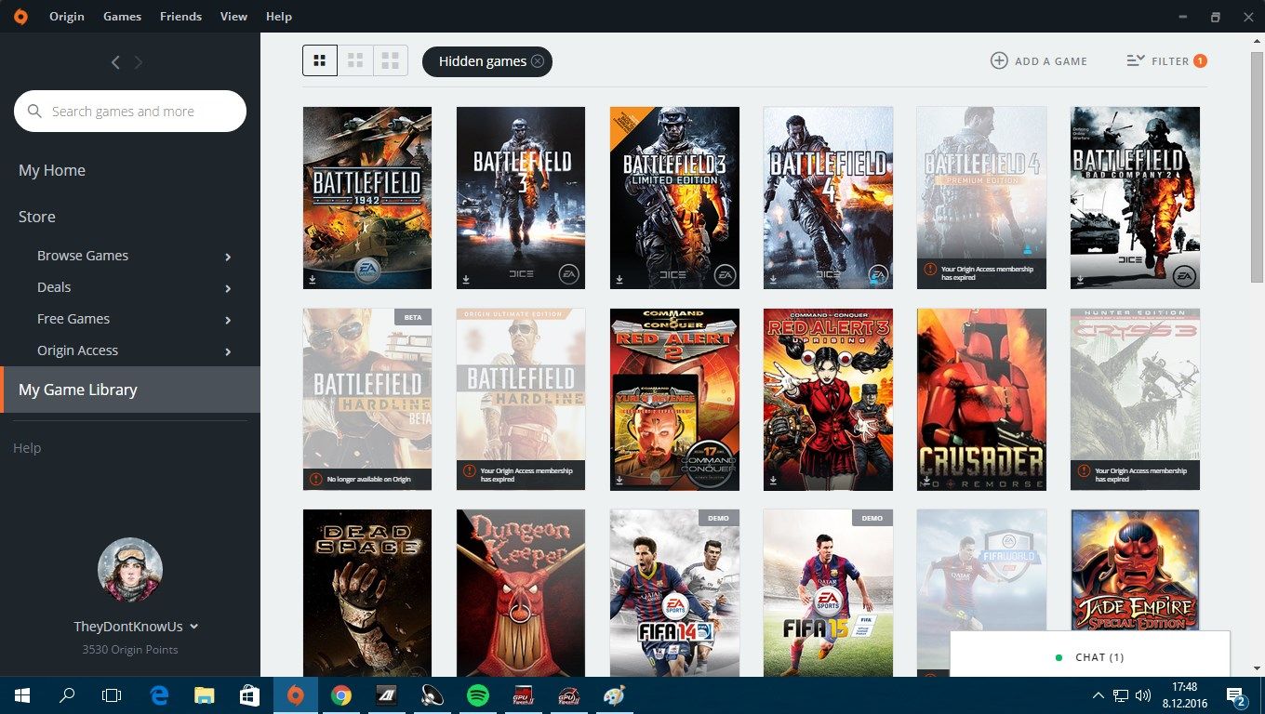Open Windows taskbar search

67,694
